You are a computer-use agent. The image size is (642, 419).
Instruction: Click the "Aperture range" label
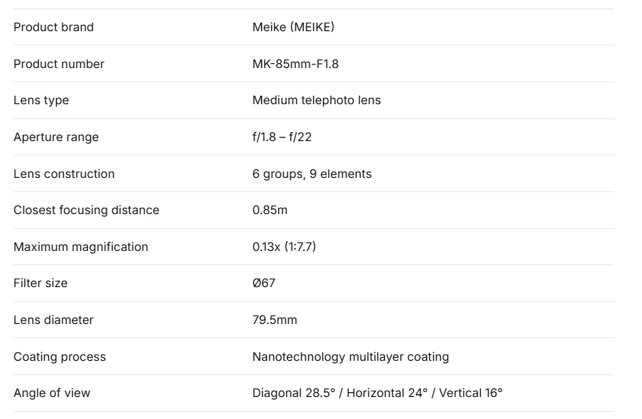tap(56, 137)
